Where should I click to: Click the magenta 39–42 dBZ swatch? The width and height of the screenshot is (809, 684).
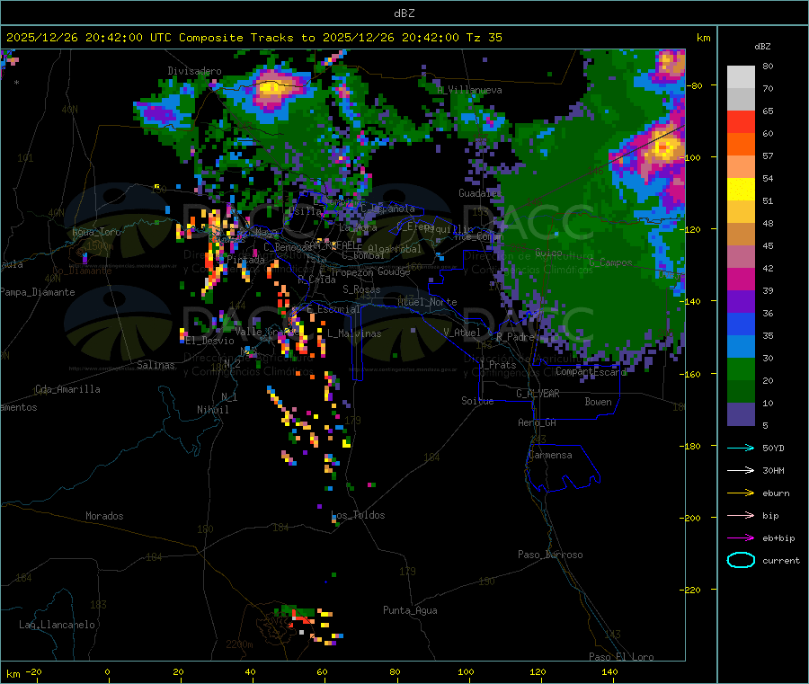(741, 280)
